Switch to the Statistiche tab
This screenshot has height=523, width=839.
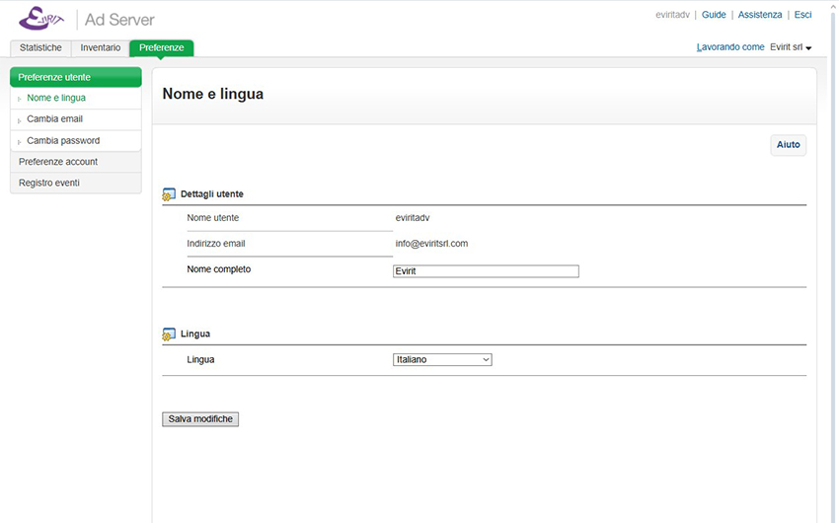pyautogui.click(x=40, y=47)
